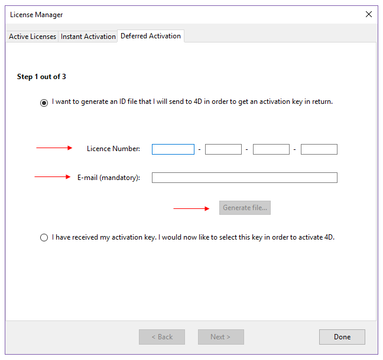Click the License Manager title bar text
This screenshot has height=360, width=383.
pyautogui.click(x=37, y=15)
